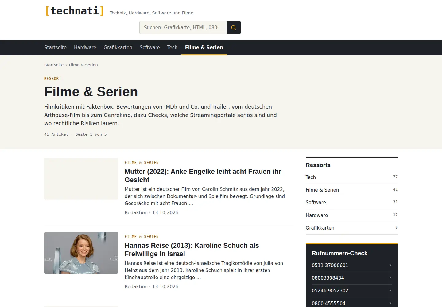
Task: Open the Startseite navigation tab
Action: [55, 47]
